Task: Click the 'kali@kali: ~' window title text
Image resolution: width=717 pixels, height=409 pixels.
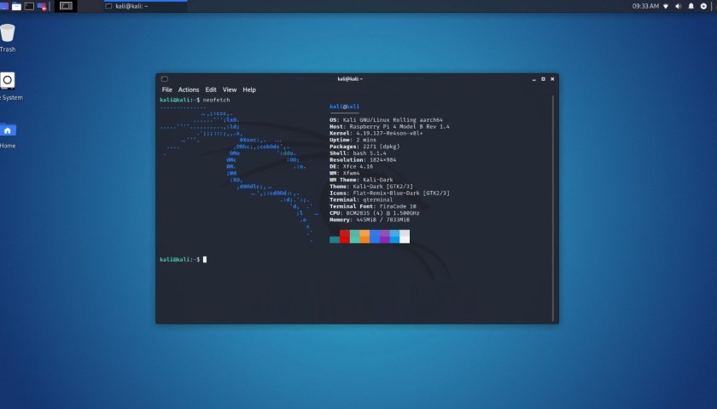Action: (x=350, y=79)
